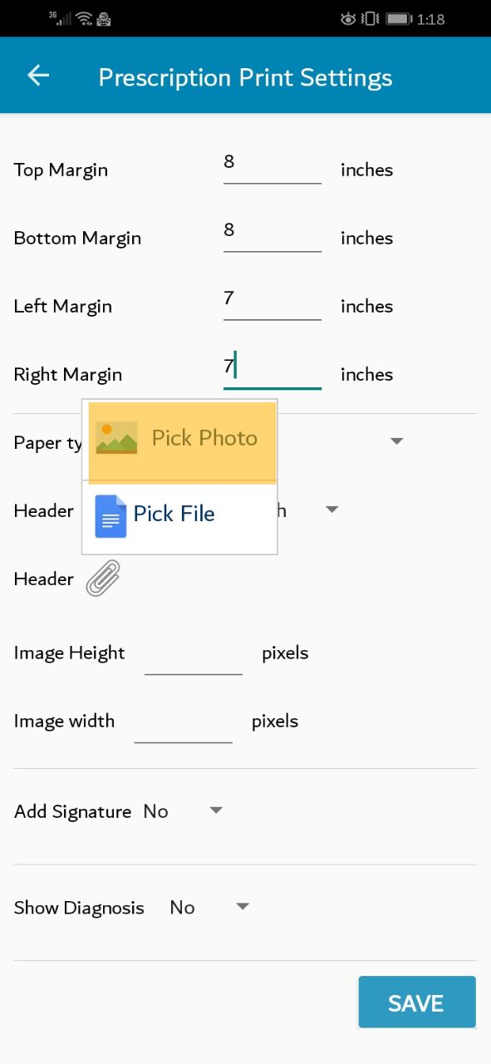Screen dimensions: 491x1064
Task: Expand the Header option dropdown arrow
Action: pyautogui.click(x=331, y=510)
